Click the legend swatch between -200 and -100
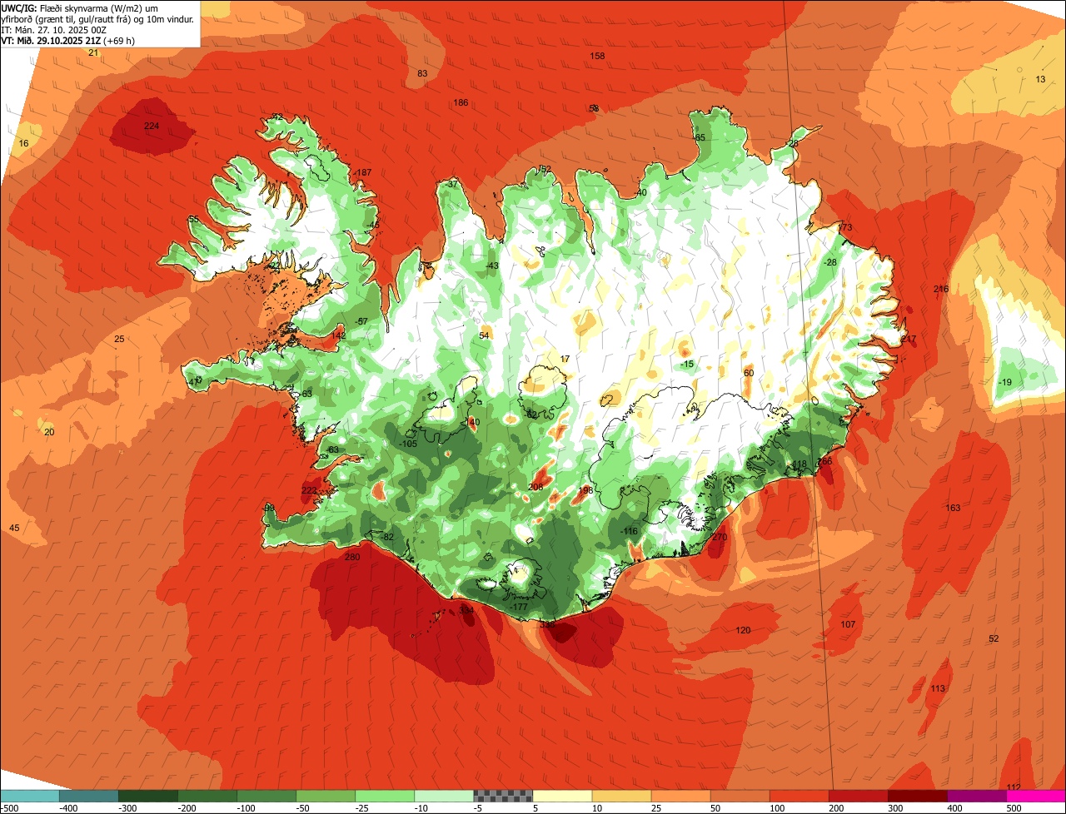 (x=207, y=796)
